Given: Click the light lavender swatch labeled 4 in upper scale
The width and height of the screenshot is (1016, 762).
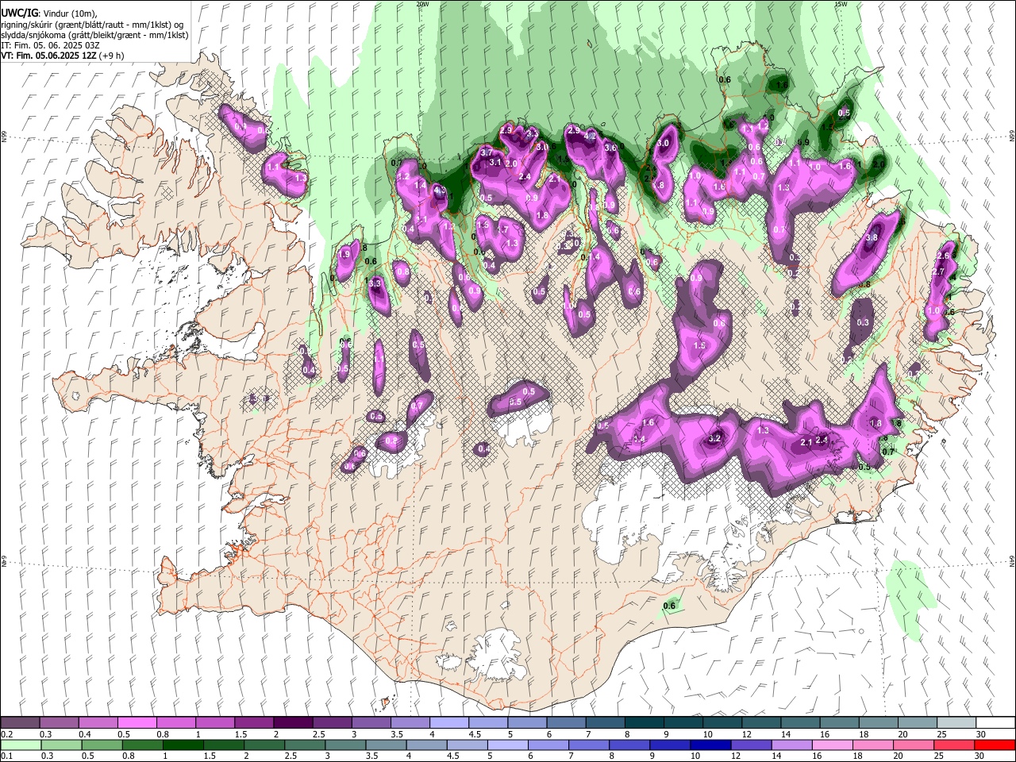Looking at the screenshot, I should pos(448,722).
